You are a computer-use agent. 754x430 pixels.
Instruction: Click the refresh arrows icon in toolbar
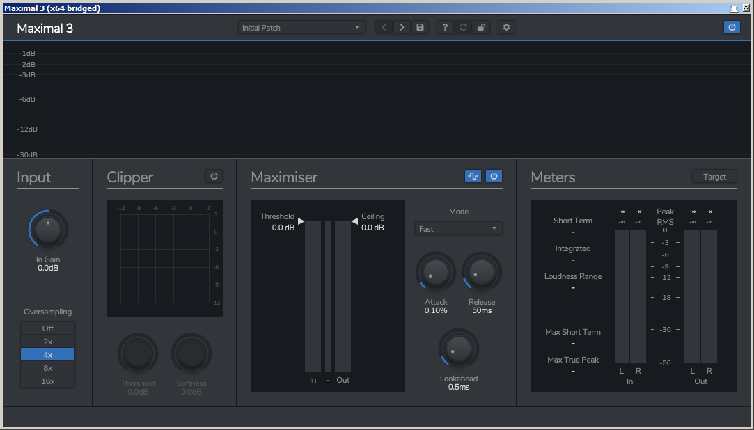463,27
